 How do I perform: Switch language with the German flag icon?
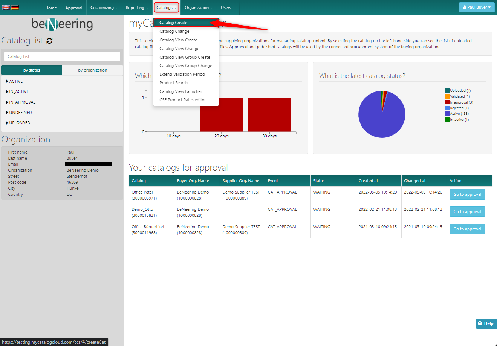click(15, 7)
